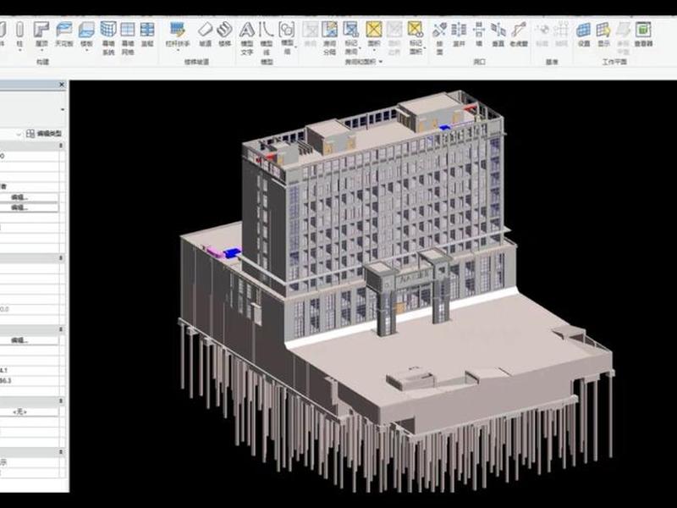Click the Show work plane (显示) icon

[603, 34]
